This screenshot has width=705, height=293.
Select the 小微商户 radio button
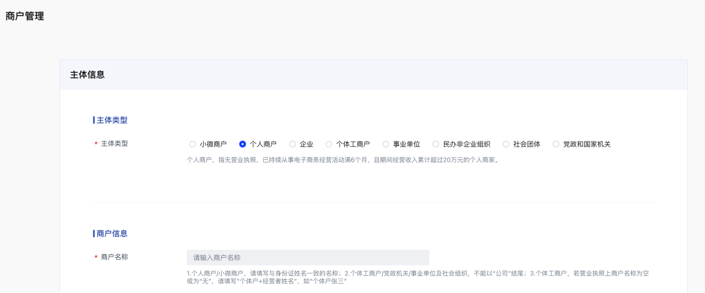(x=193, y=144)
